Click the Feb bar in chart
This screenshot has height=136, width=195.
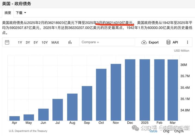click(160, 90)
